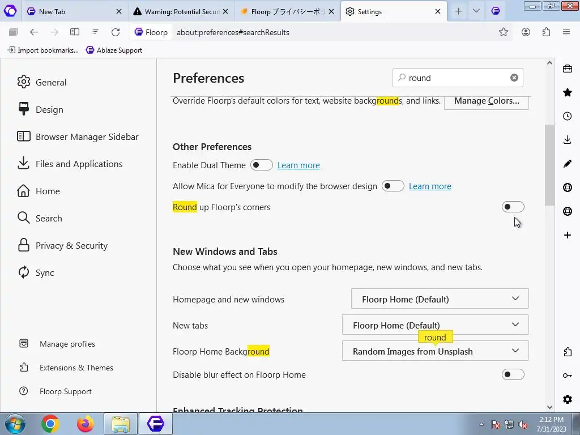Open the notes pencil in the right sidebar
Viewport: 580px width, 435px height.
click(x=568, y=164)
